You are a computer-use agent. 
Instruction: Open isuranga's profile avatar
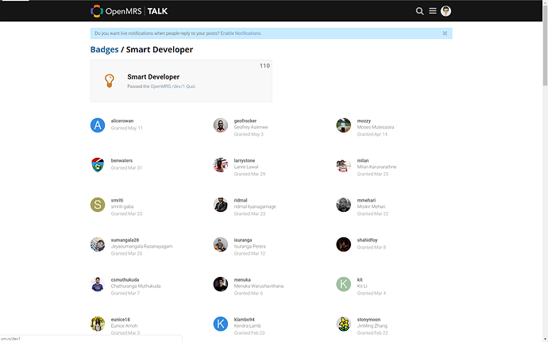(221, 244)
